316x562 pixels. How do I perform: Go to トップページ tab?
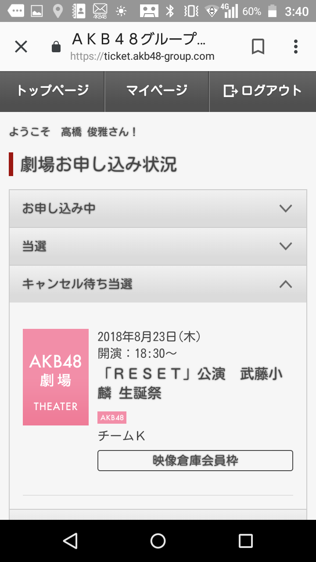53,91
